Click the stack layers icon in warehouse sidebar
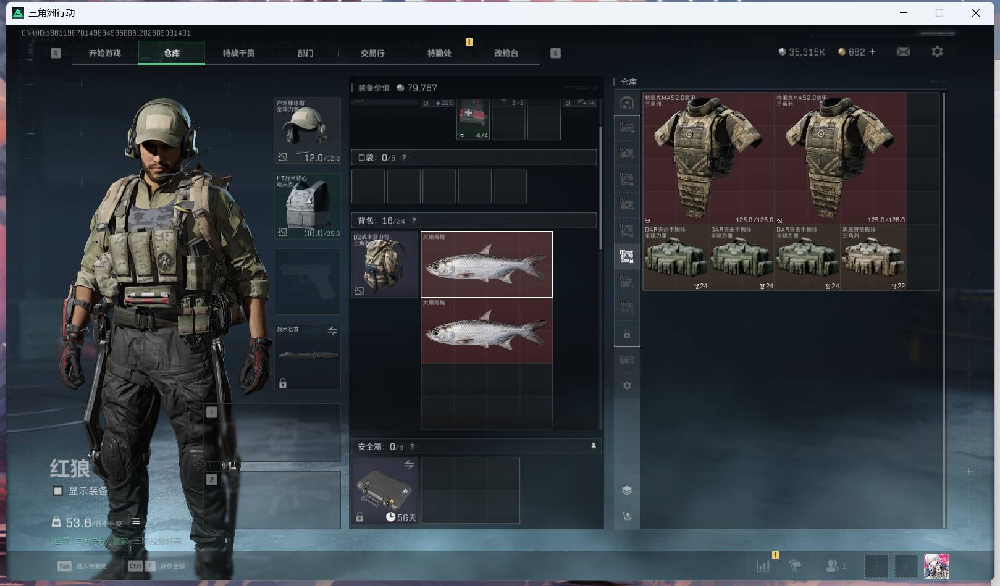The image size is (1000, 586). (627, 490)
